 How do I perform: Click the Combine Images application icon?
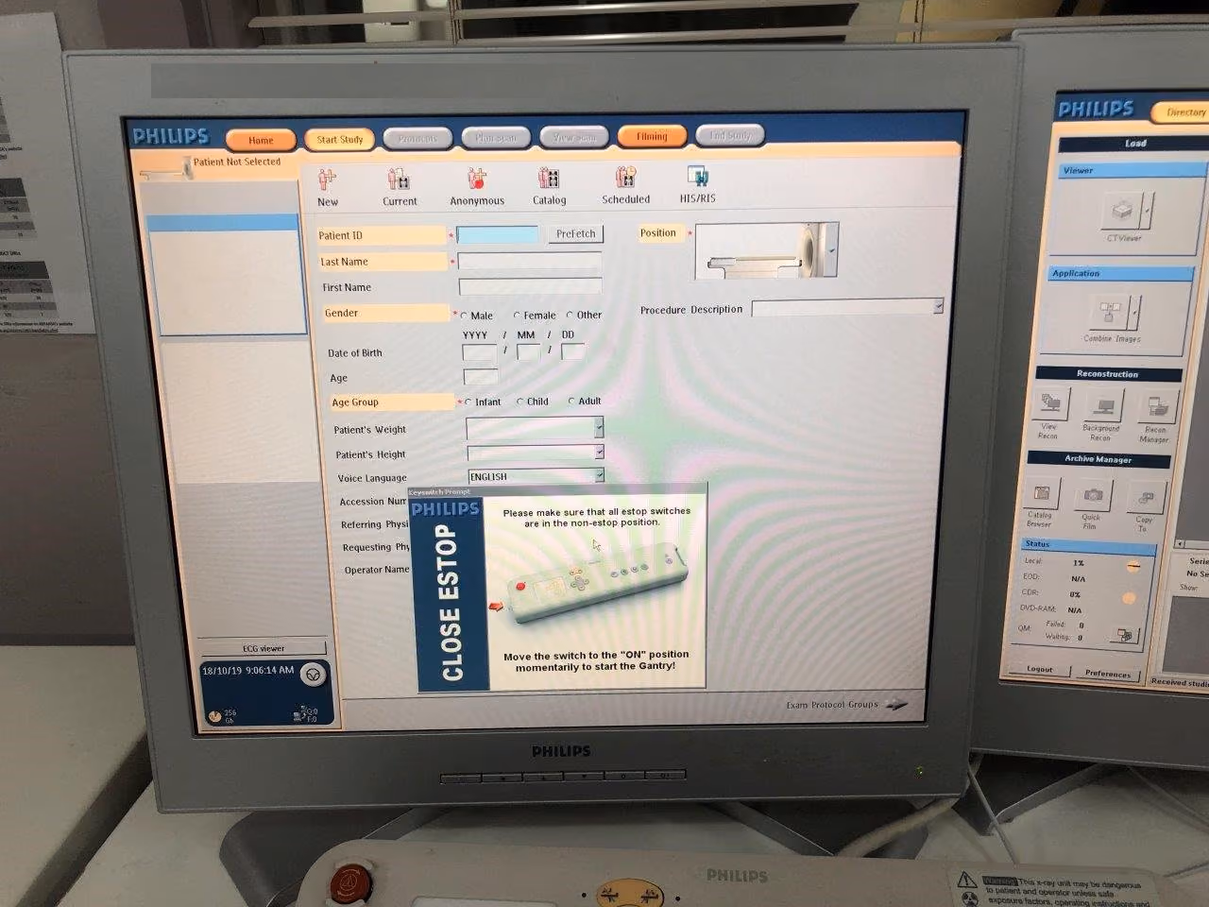(x=1110, y=312)
